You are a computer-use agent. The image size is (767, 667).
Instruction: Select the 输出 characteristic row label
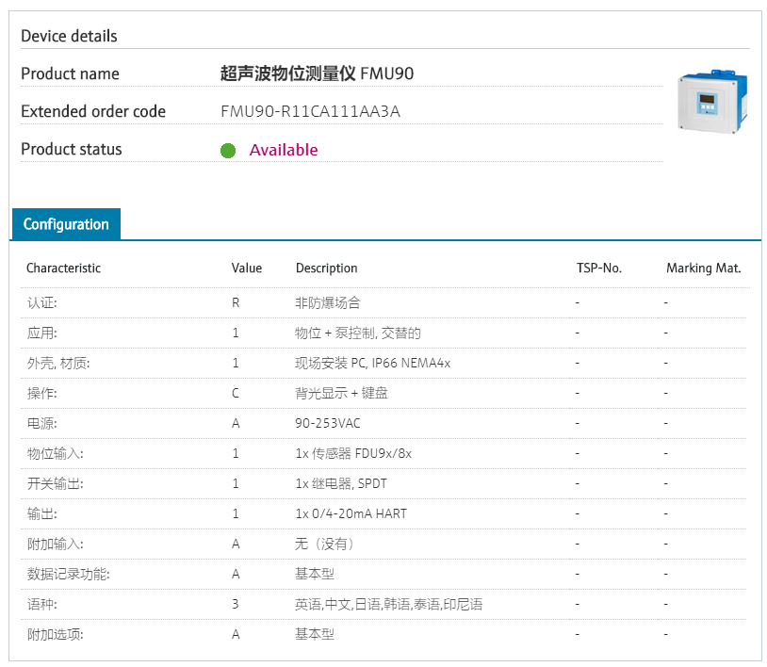coord(42,514)
